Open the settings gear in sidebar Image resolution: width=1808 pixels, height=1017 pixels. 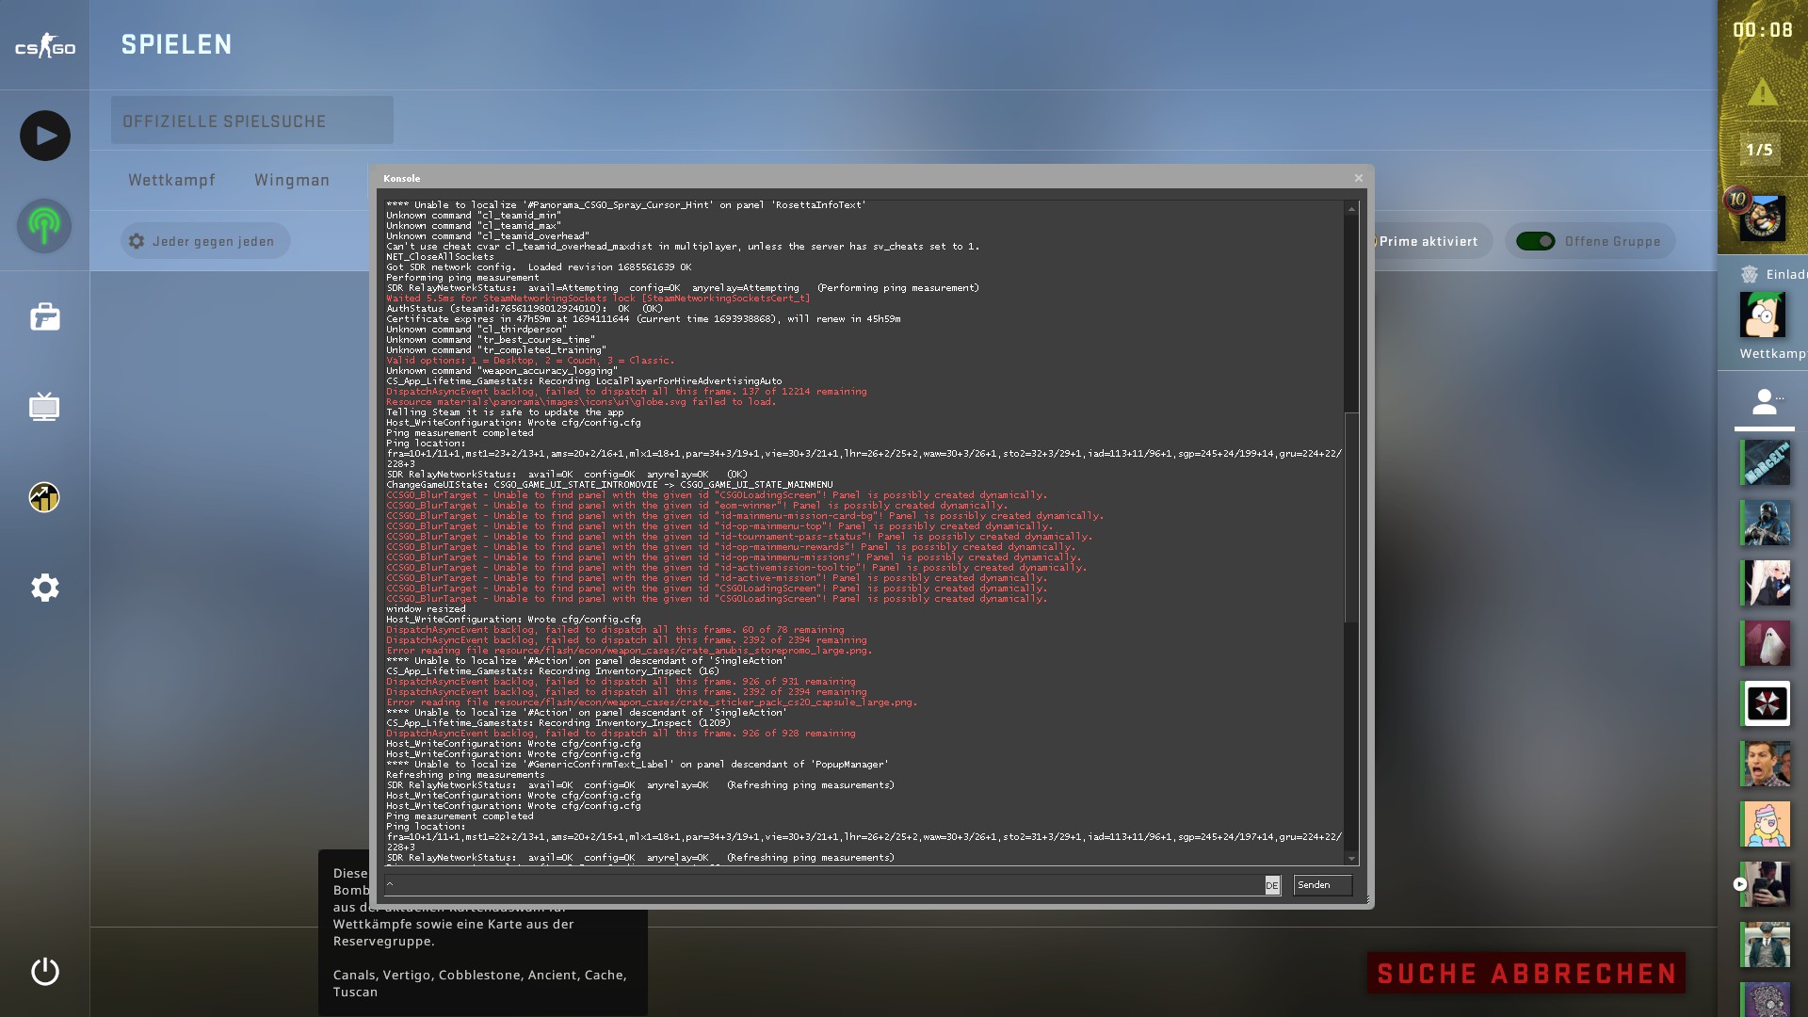[x=44, y=588]
